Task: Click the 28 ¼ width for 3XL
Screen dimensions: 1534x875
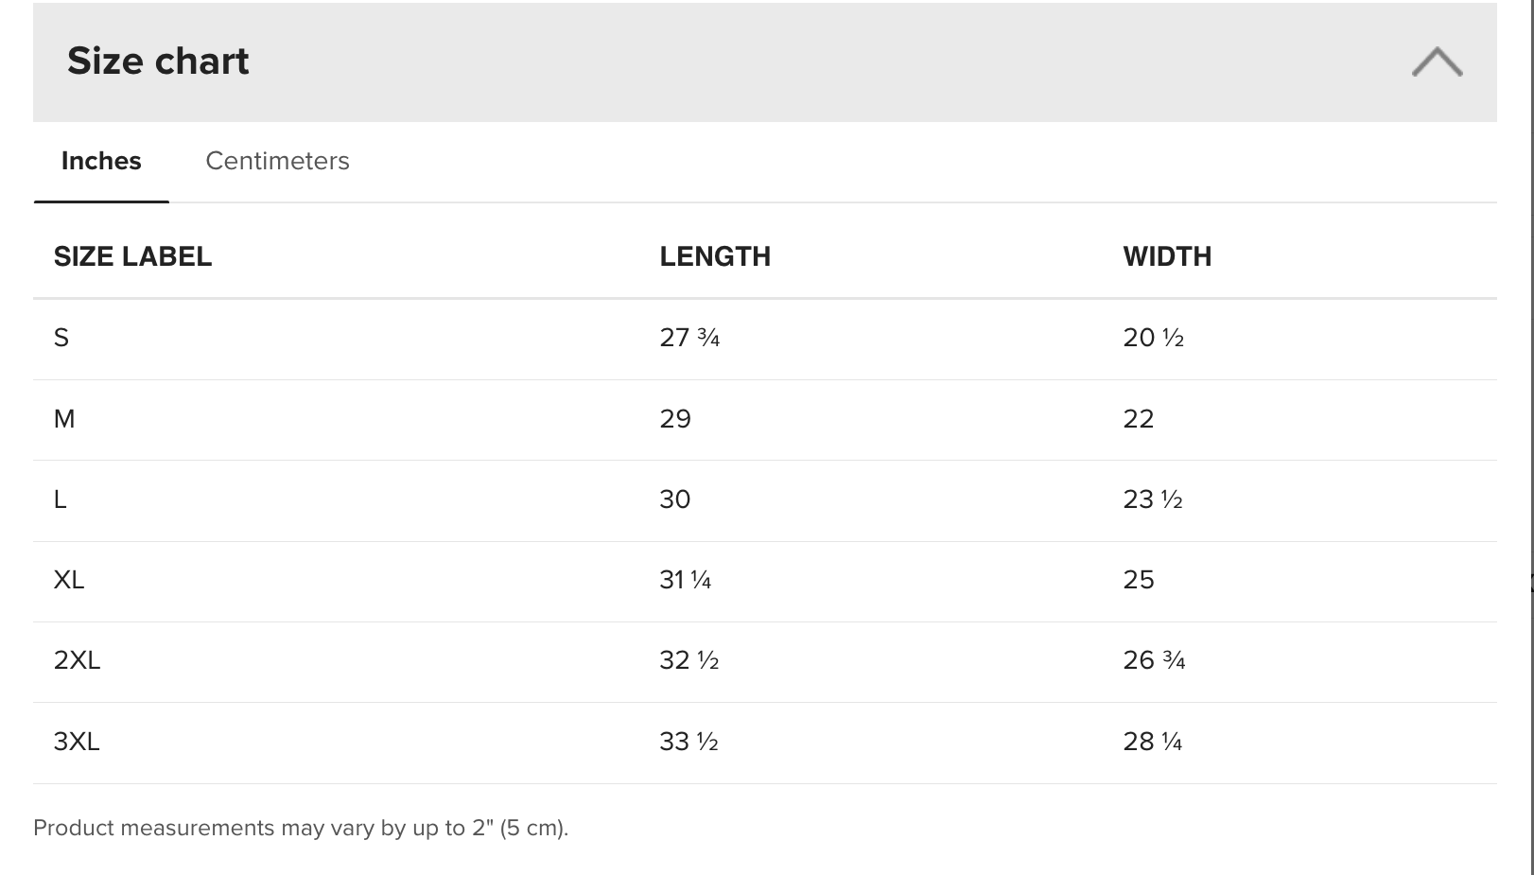Action: pyautogui.click(x=1153, y=742)
